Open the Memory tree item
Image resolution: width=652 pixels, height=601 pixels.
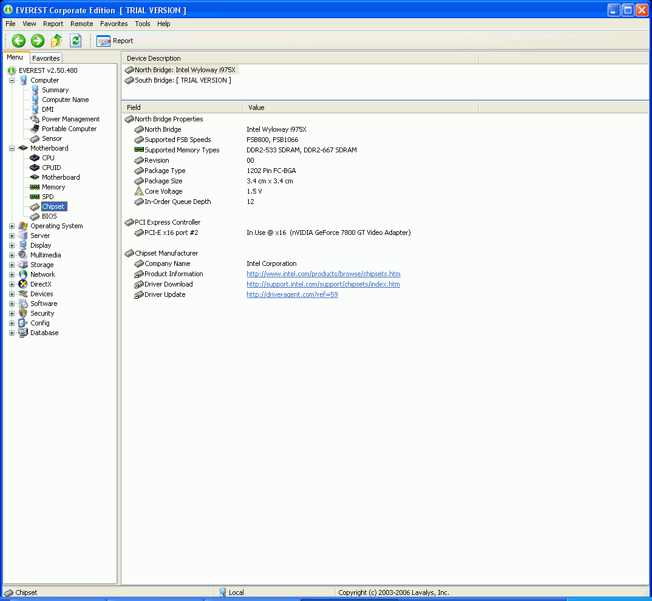pos(53,187)
